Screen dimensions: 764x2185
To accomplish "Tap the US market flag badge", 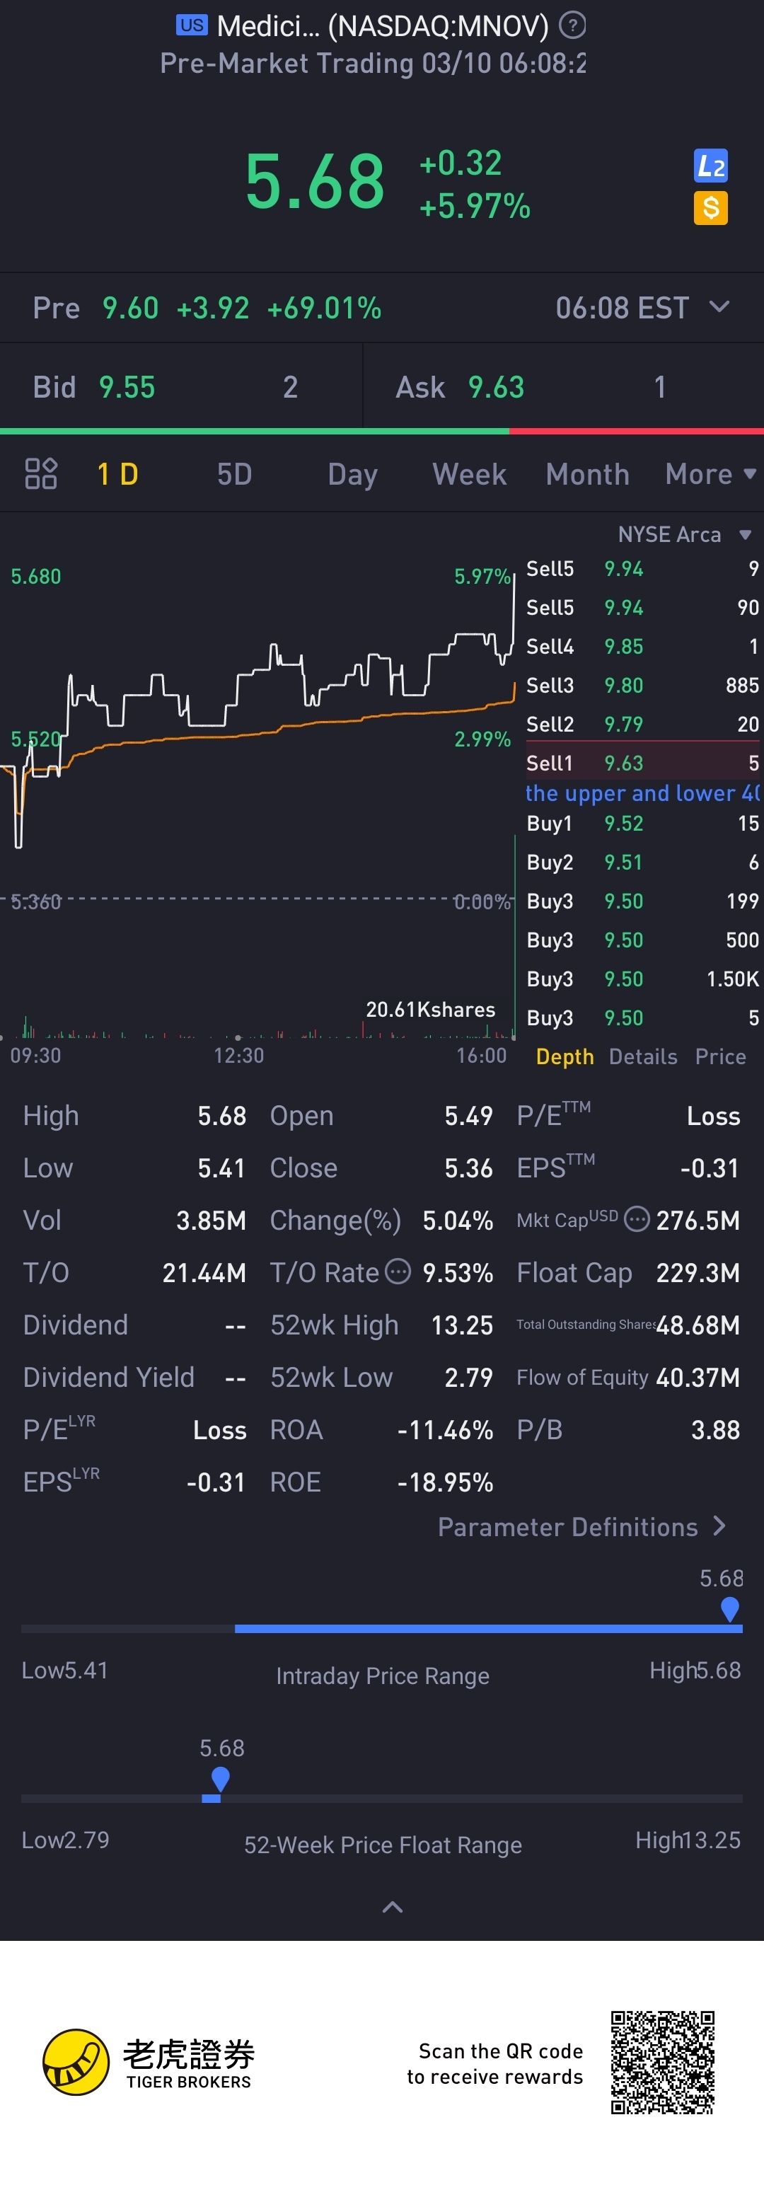I will (x=192, y=25).
